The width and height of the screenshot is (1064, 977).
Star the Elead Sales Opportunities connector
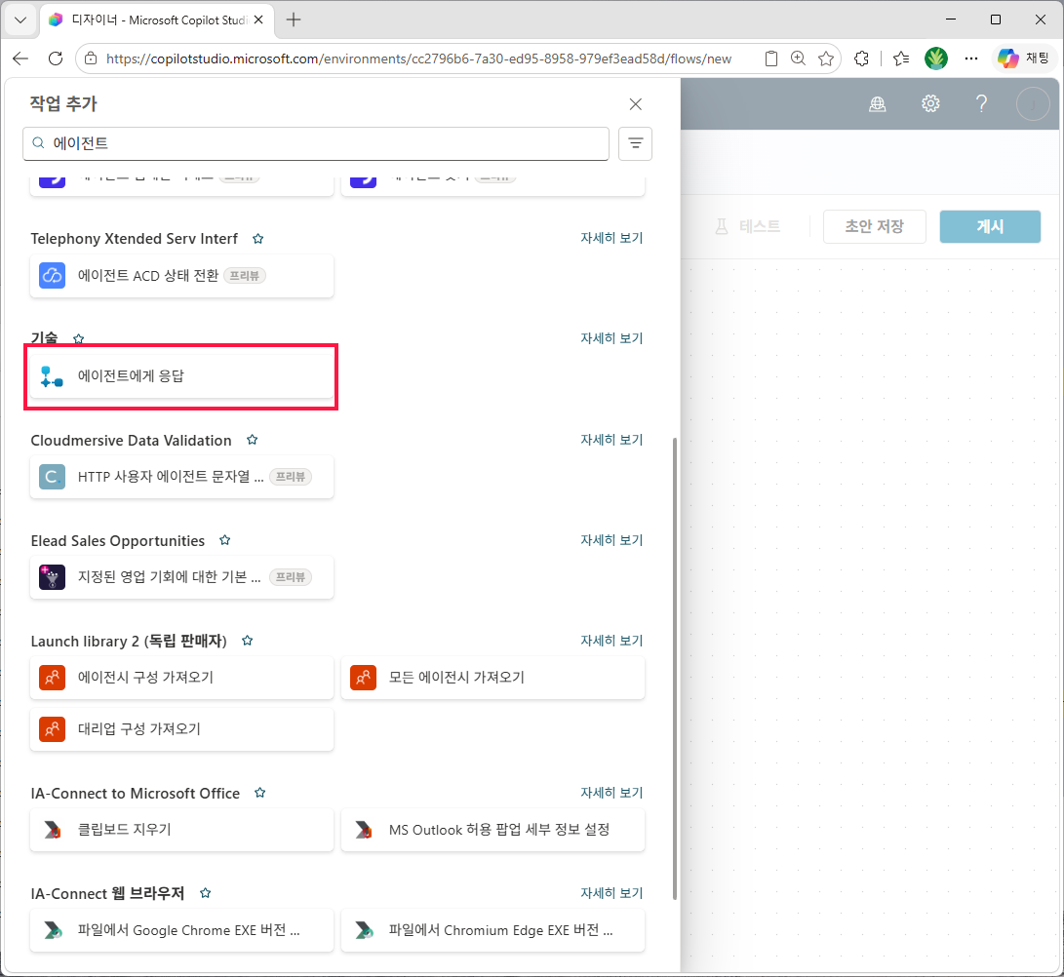coord(225,540)
